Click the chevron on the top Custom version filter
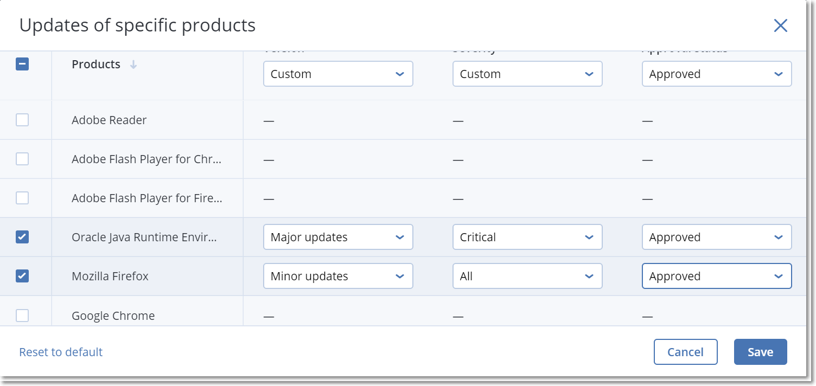 coord(400,74)
